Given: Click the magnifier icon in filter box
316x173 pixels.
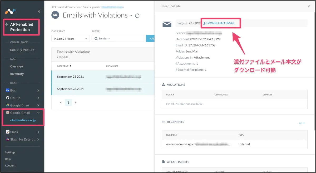Looking at the screenshot, I should [96, 39].
